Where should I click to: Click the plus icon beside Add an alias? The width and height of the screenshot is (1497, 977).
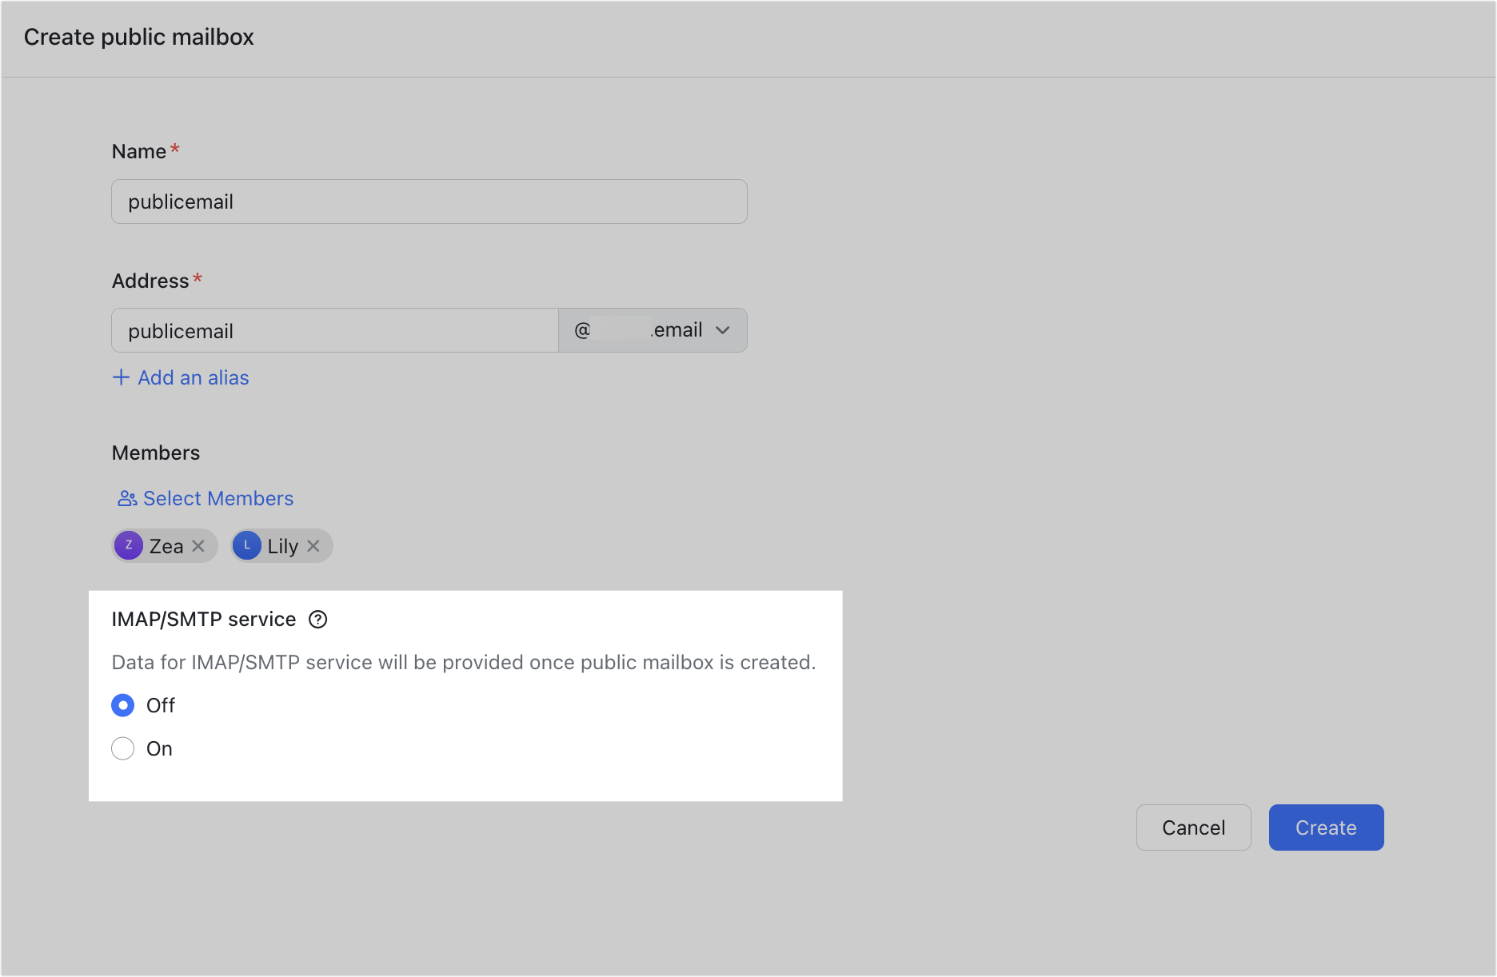[x=121, y=377]
